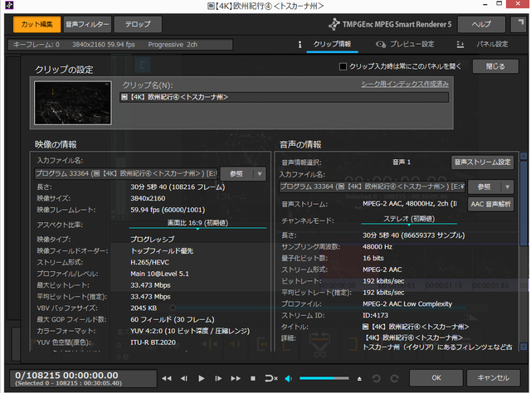
Task: Adjust the volume slider
Action: [324, 378]
